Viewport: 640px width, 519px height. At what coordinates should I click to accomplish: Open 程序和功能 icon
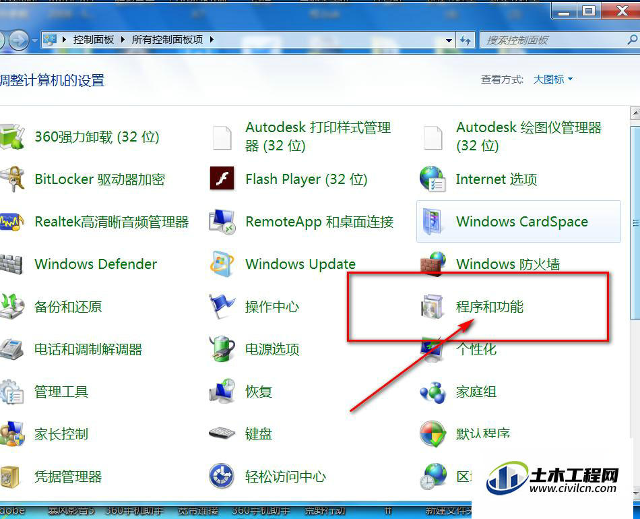click(433, 306)
